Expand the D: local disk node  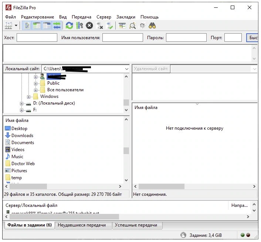point(21,103)
